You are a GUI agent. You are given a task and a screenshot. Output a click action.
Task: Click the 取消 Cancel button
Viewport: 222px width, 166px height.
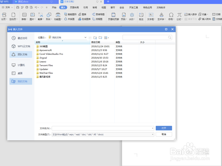coord(164,134)
